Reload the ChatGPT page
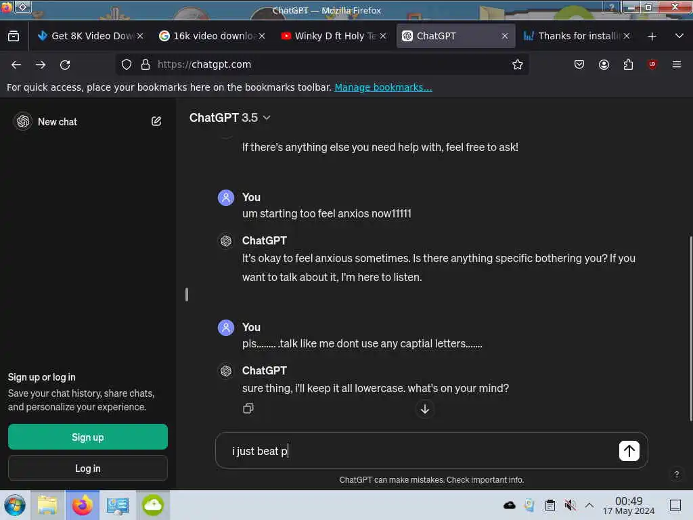This screenshot has height=520, width=693. tap(65, 65)
